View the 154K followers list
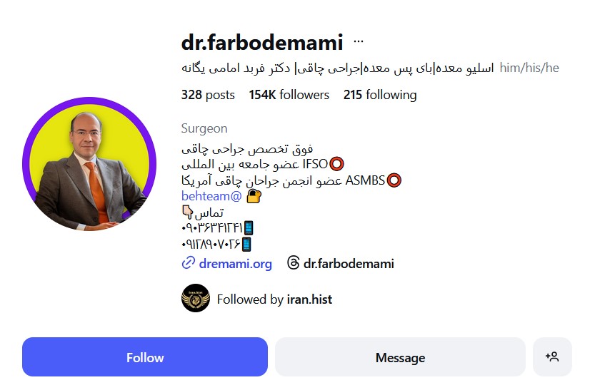Screen dimensions: 590x390 tap(289, 95)
